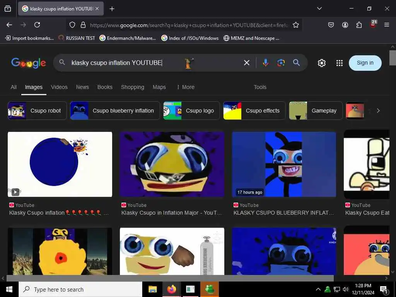Go back to previous page
Image resolution: width=396 pixels, height=297 pixels.
coord(9,25)
